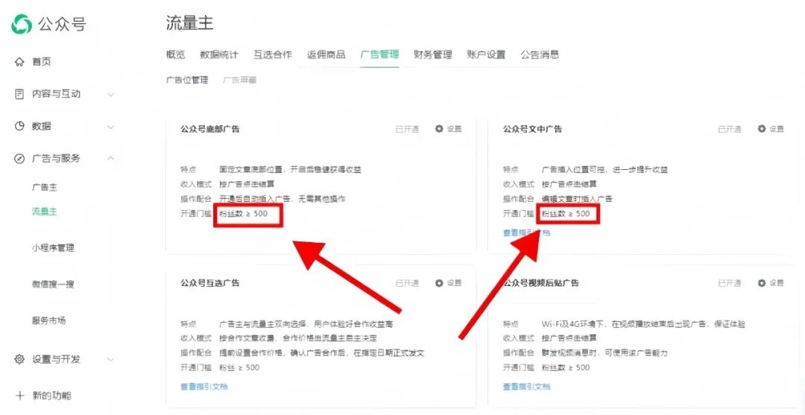Screen dimensions: 805x415
Task: Switch to the 账户设置 tab
Action: pos(486,55)
